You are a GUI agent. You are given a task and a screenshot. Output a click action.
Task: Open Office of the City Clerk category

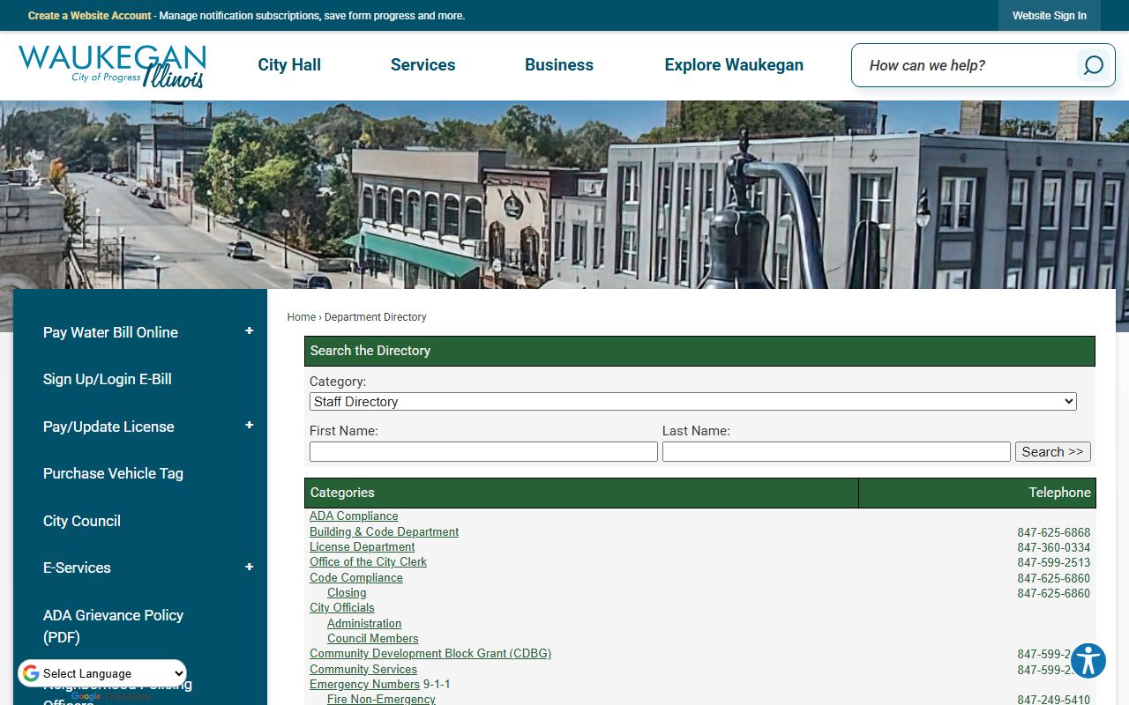point(368,562)
